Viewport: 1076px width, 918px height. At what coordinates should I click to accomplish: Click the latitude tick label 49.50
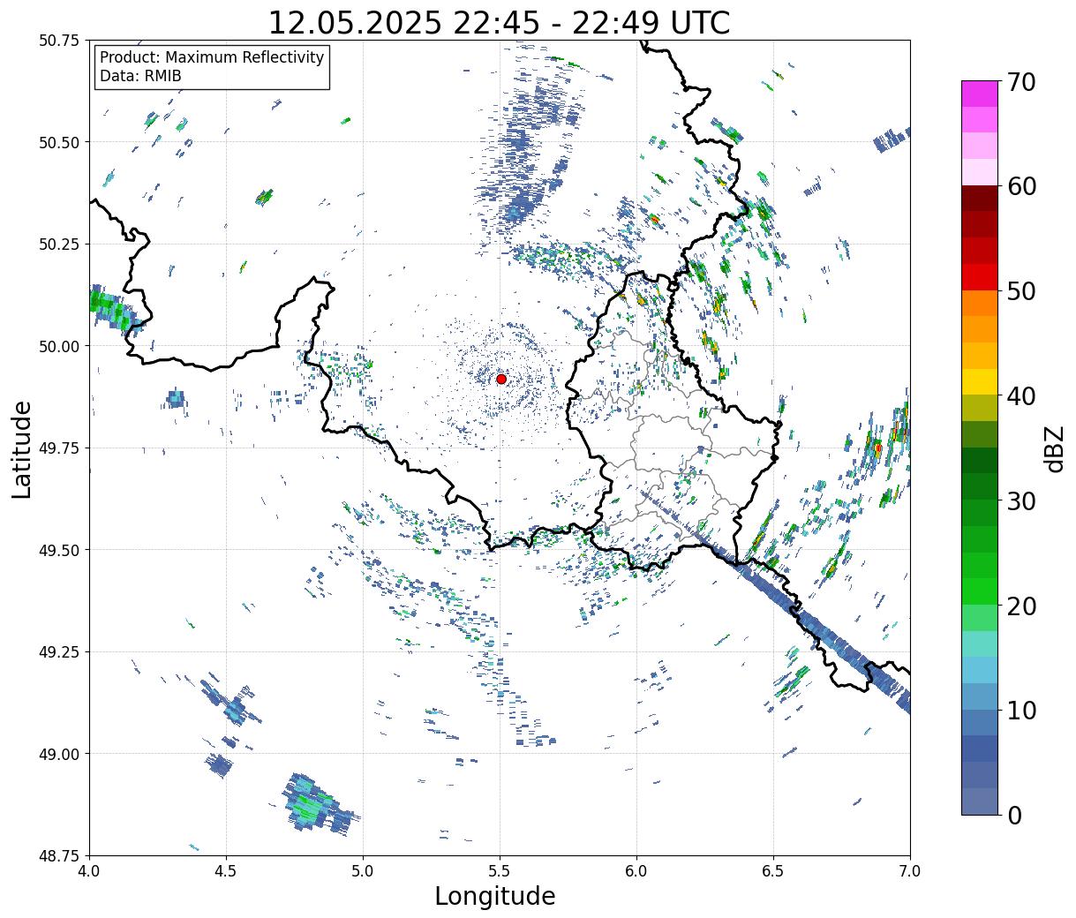click(x=59, y=550)
